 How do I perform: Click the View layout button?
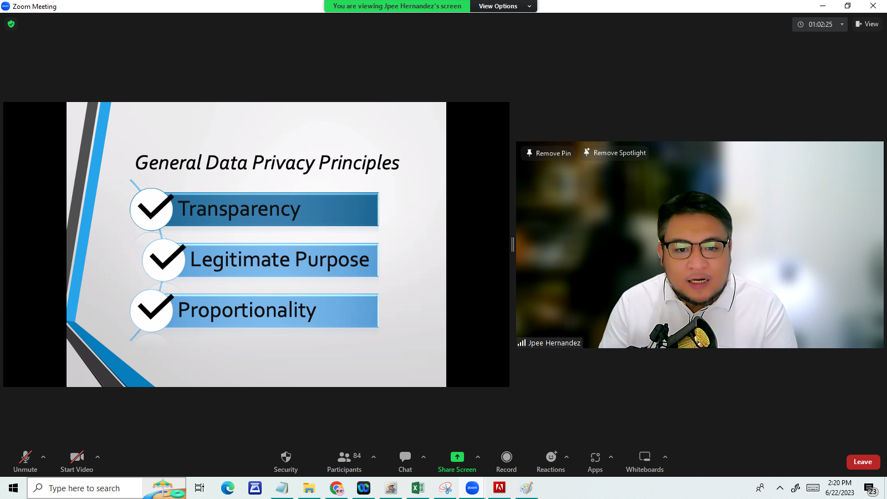tap(867, 24)
